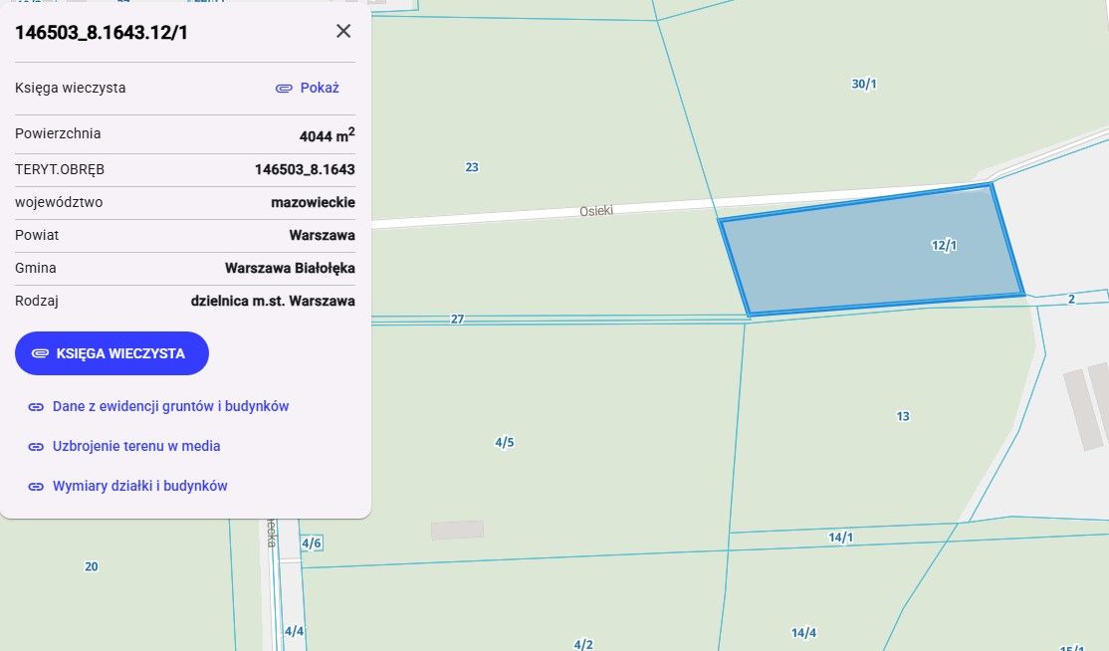1109x651 pixels.
Task: Close the parcel 146503_8.1643.12/1 info panel
Action: [x=342, y=31]
